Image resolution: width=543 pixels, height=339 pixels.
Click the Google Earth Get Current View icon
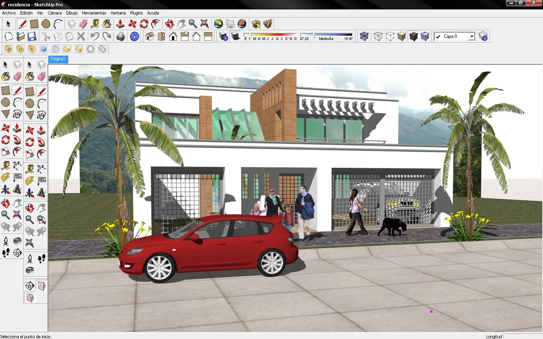coord(218,24)
